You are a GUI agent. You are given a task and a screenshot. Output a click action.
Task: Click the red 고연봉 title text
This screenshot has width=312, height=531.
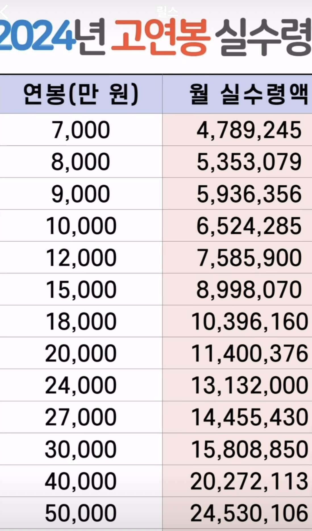pos(161,37)
